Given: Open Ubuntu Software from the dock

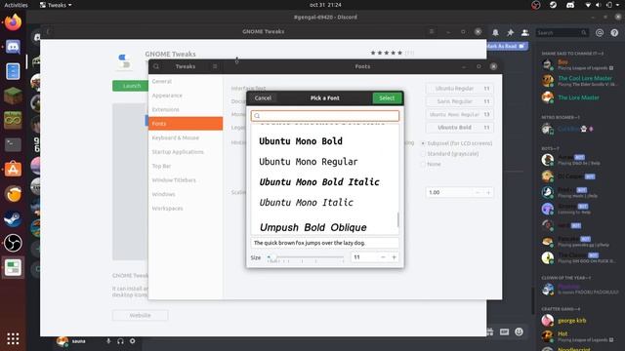Looking at the screenshot, I should pyautogui.click(x=13, y=170).
